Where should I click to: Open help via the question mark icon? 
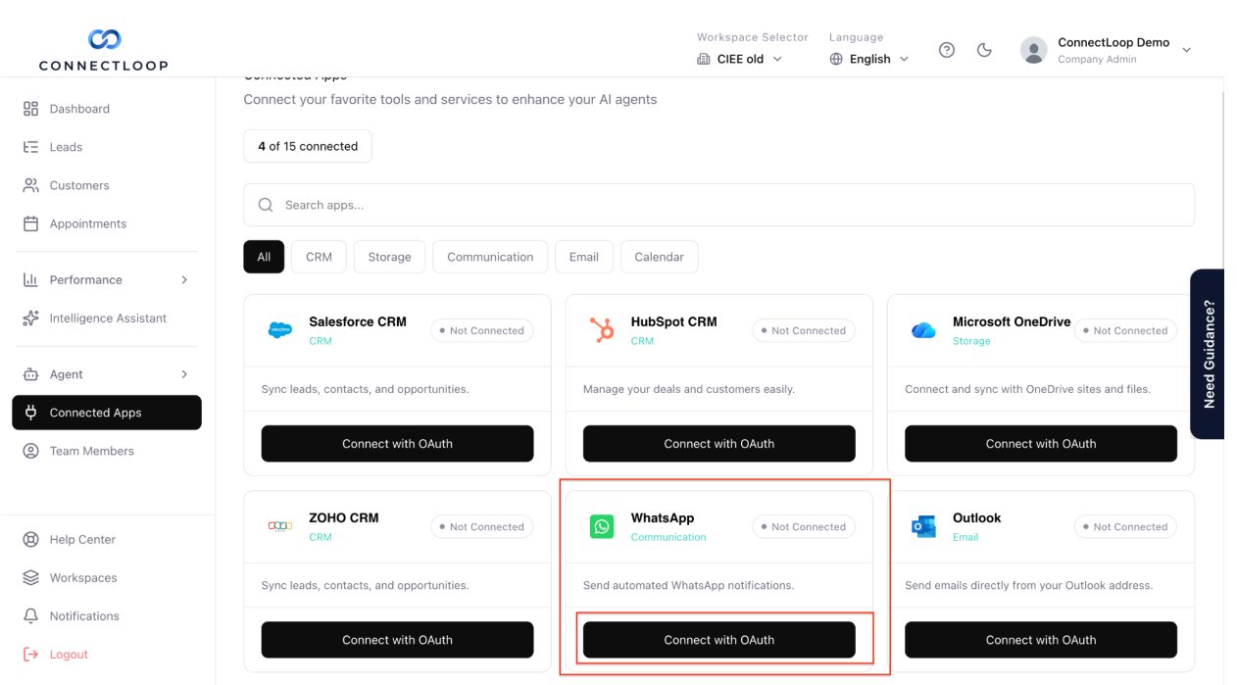[x=947, y=50]
